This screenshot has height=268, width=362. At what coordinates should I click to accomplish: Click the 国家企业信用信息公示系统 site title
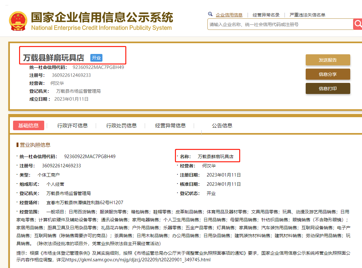(102, 17)
